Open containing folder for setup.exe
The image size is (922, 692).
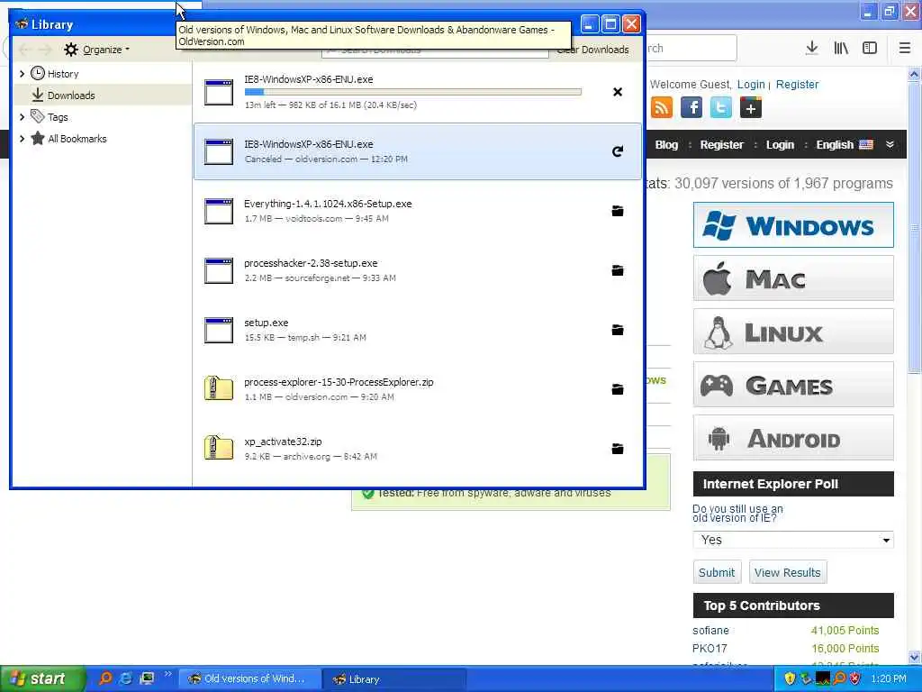coord(618,330)
